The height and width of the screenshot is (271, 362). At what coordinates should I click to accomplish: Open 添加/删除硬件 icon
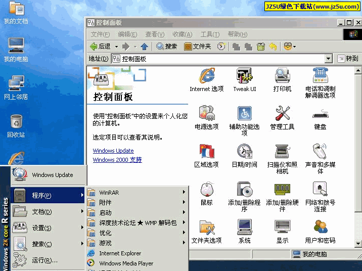282,197
